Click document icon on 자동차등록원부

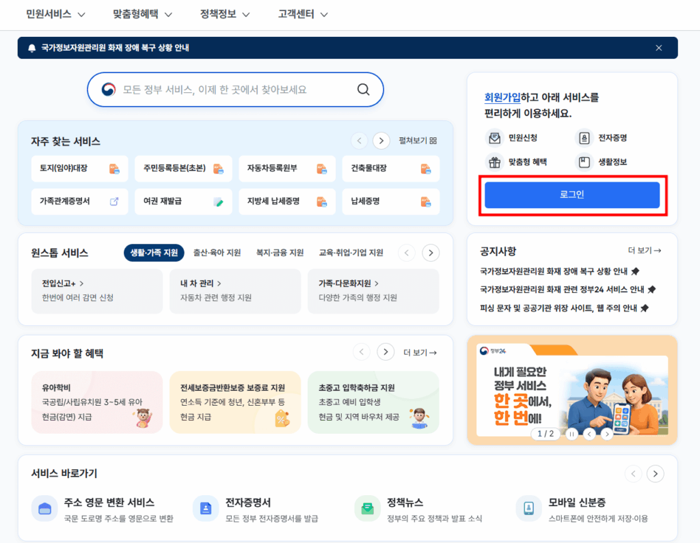click(322, 169)
